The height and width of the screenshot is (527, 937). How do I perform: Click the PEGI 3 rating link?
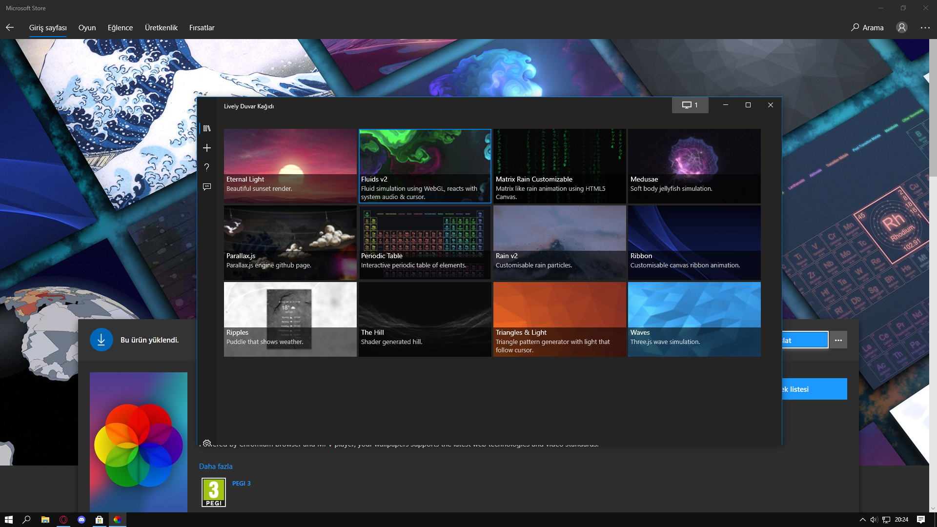(241, 484)
